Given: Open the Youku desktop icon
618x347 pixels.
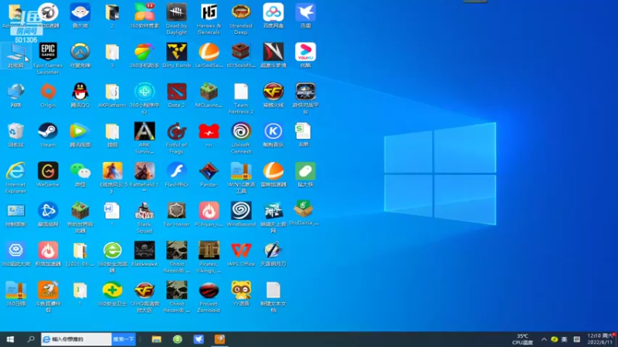Looking at the screenshot, I should click(305, 52).
